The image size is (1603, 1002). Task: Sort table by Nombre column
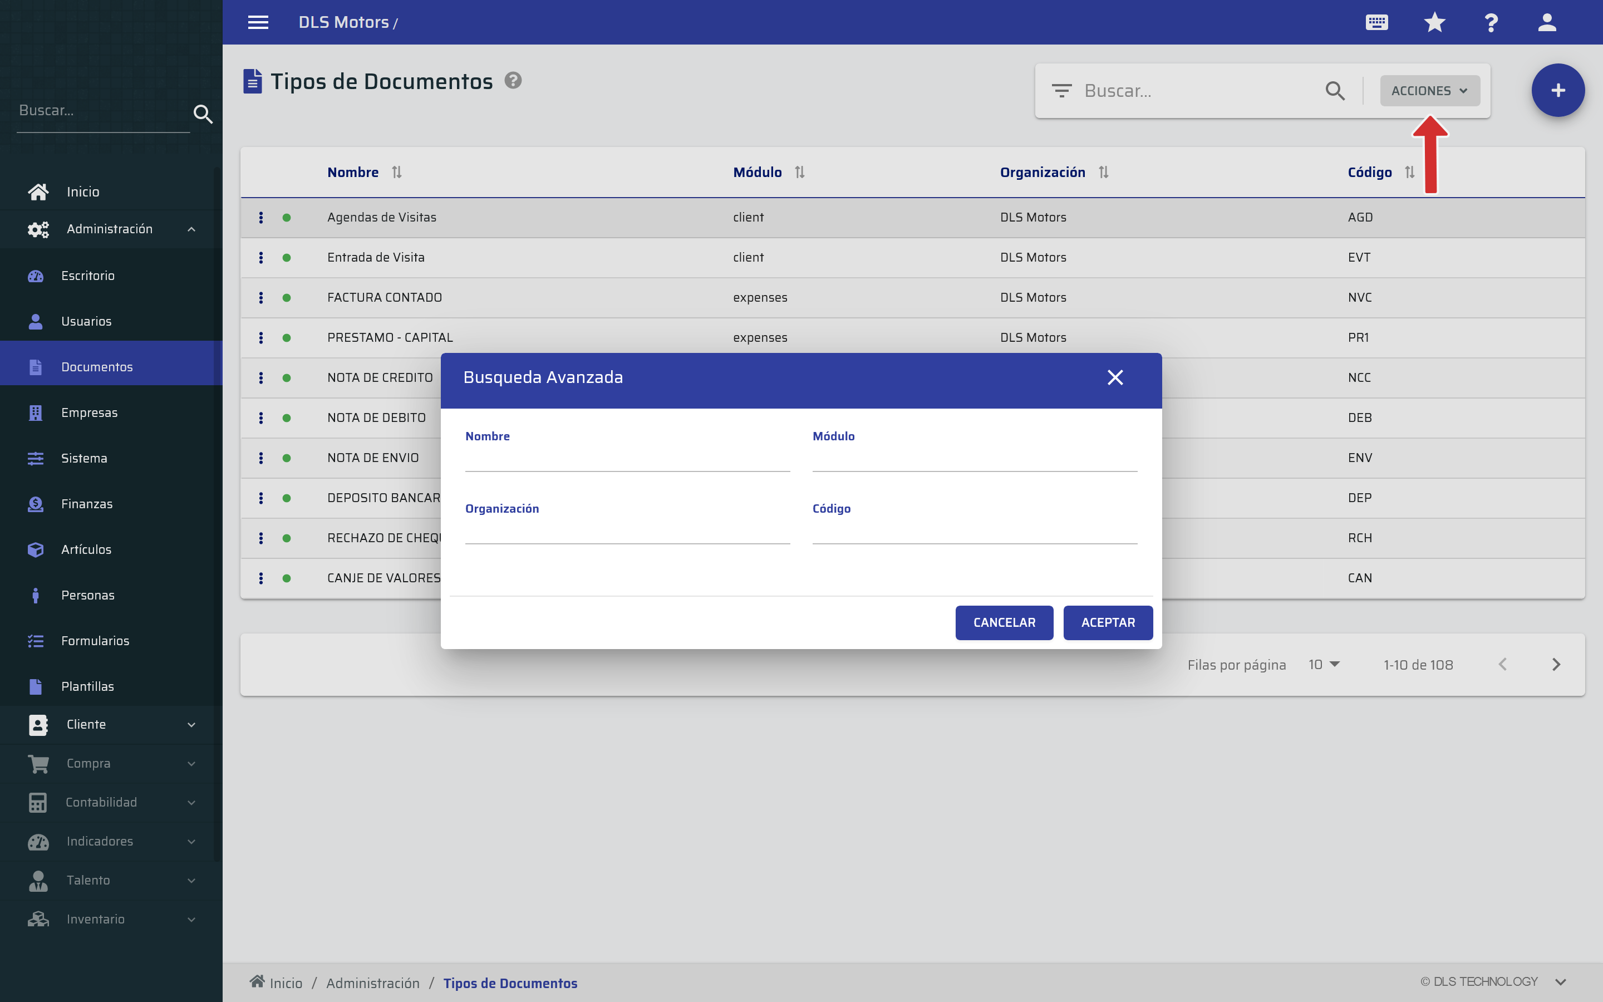pyautogui.click(x=396, y=173)
